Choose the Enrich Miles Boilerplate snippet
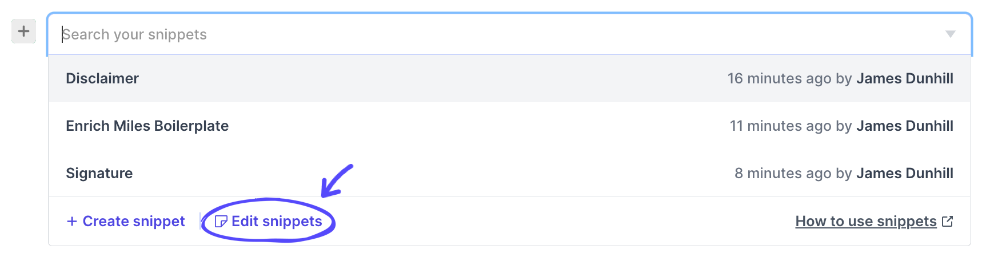Image resolution: width=990 pixels, height=265 pixels. [x=509, y=126]
